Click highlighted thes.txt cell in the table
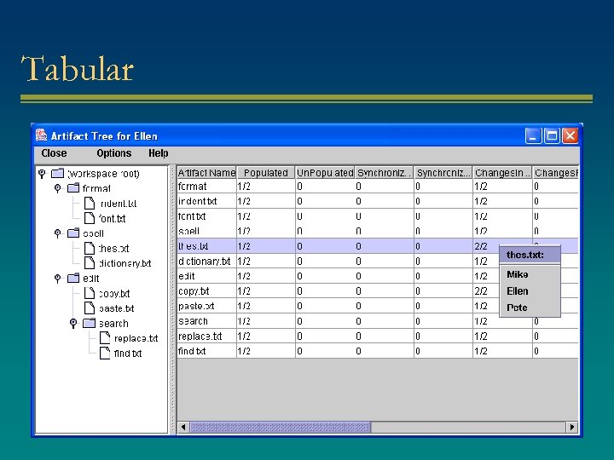The width and height of the screenshot is (614, 460). pyautogui.click(x=206, y=246)
